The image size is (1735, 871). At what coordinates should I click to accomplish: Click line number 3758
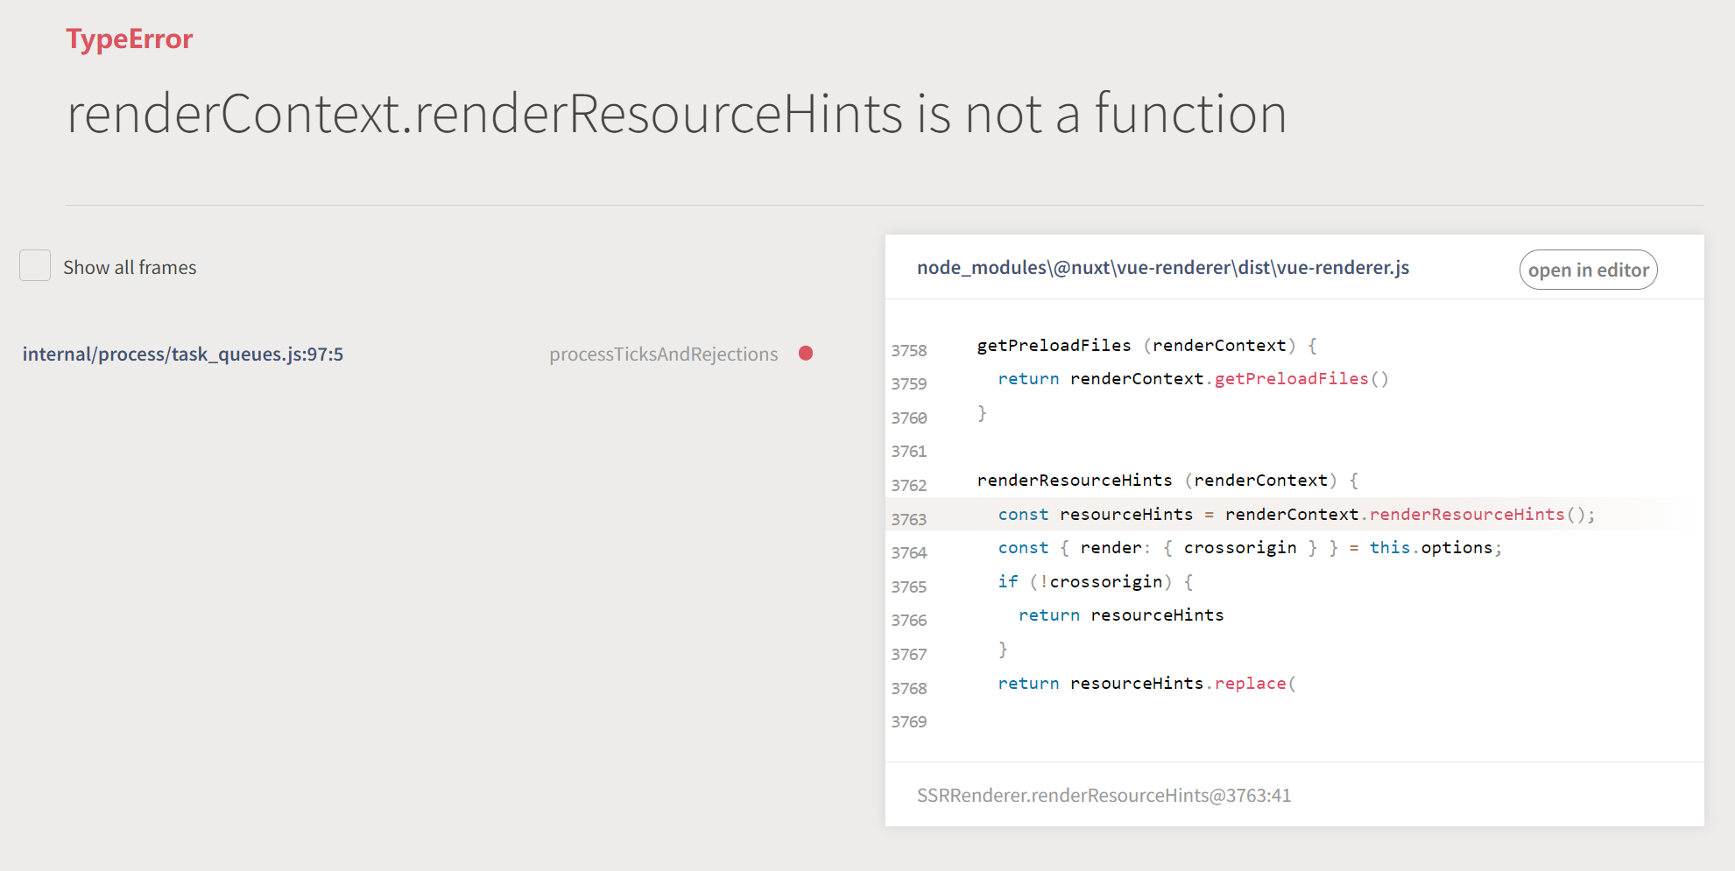coord(908,350)
